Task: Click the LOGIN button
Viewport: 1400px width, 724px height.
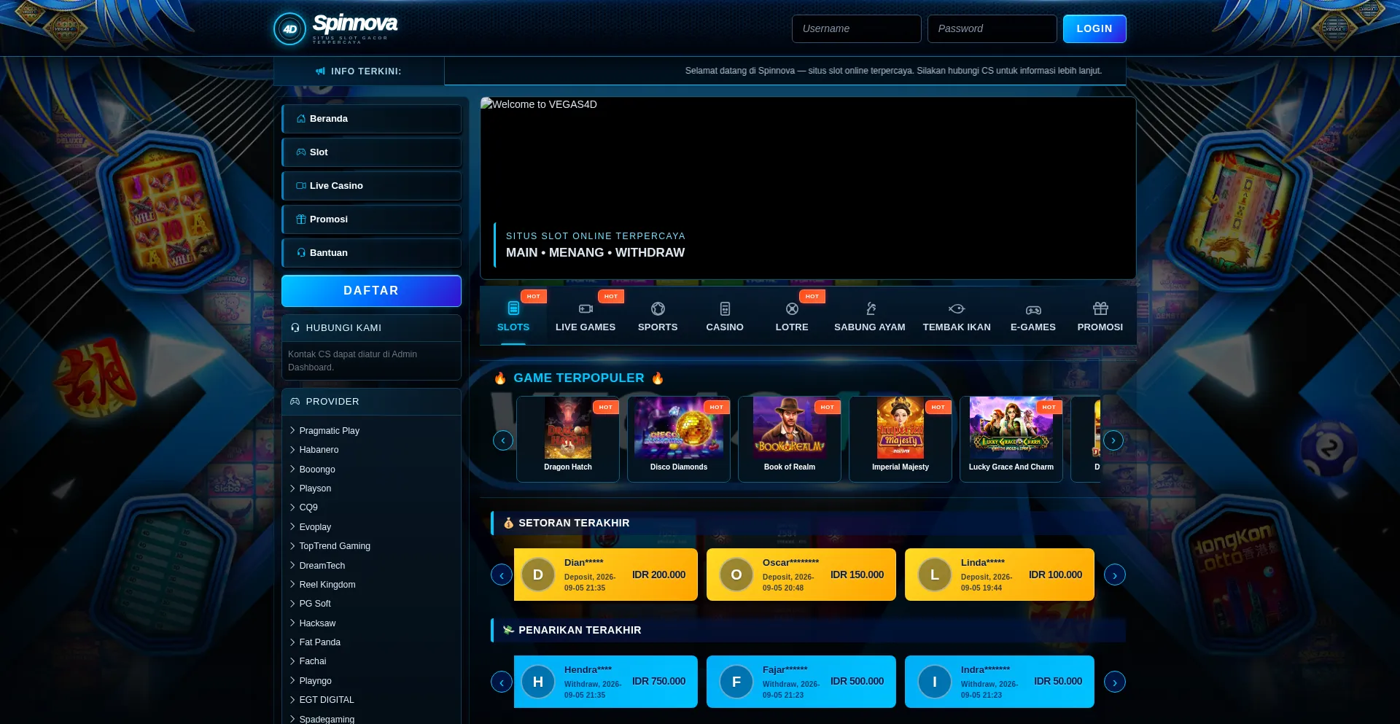Action: pos(1094,29)
